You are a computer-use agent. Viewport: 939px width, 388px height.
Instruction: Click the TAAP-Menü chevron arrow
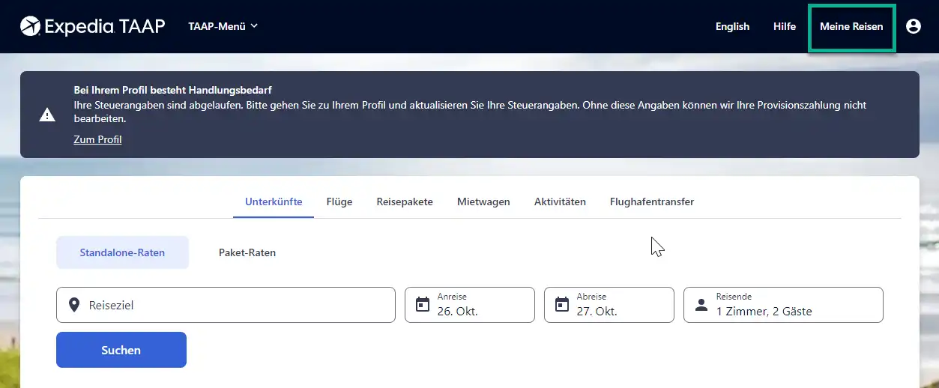(x=253, y=26)
